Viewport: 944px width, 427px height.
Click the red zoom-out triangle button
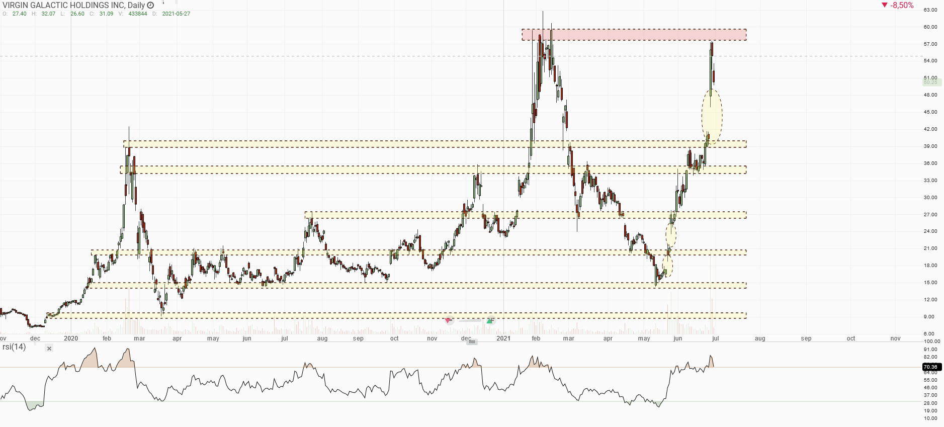click(449, 320)
